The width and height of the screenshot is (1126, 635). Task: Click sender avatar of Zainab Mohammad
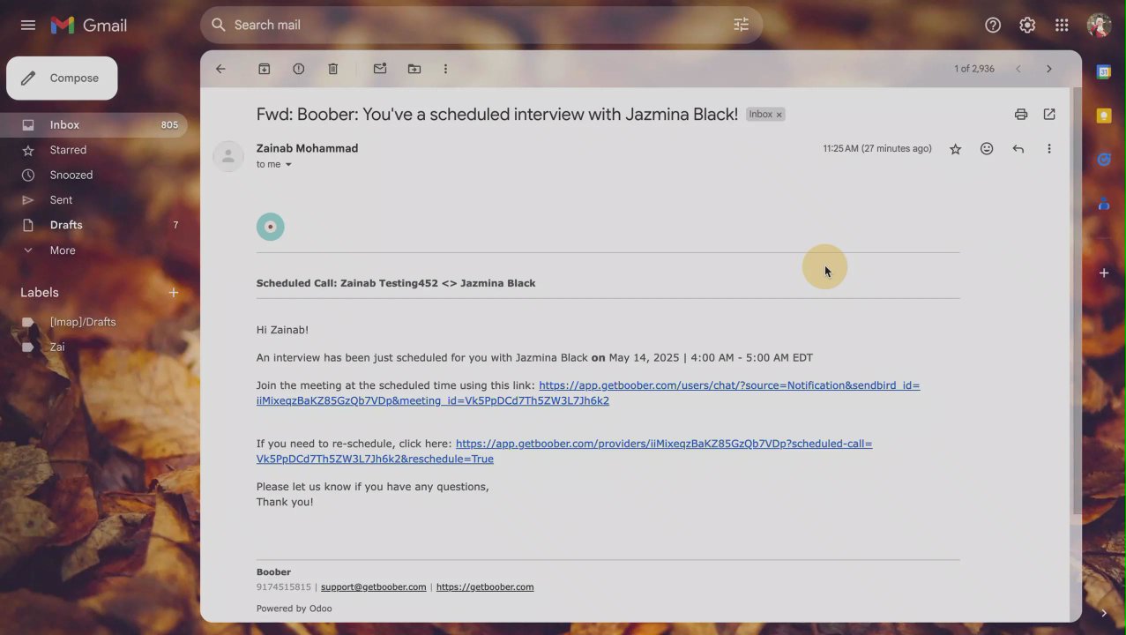[x=228, y=156]
